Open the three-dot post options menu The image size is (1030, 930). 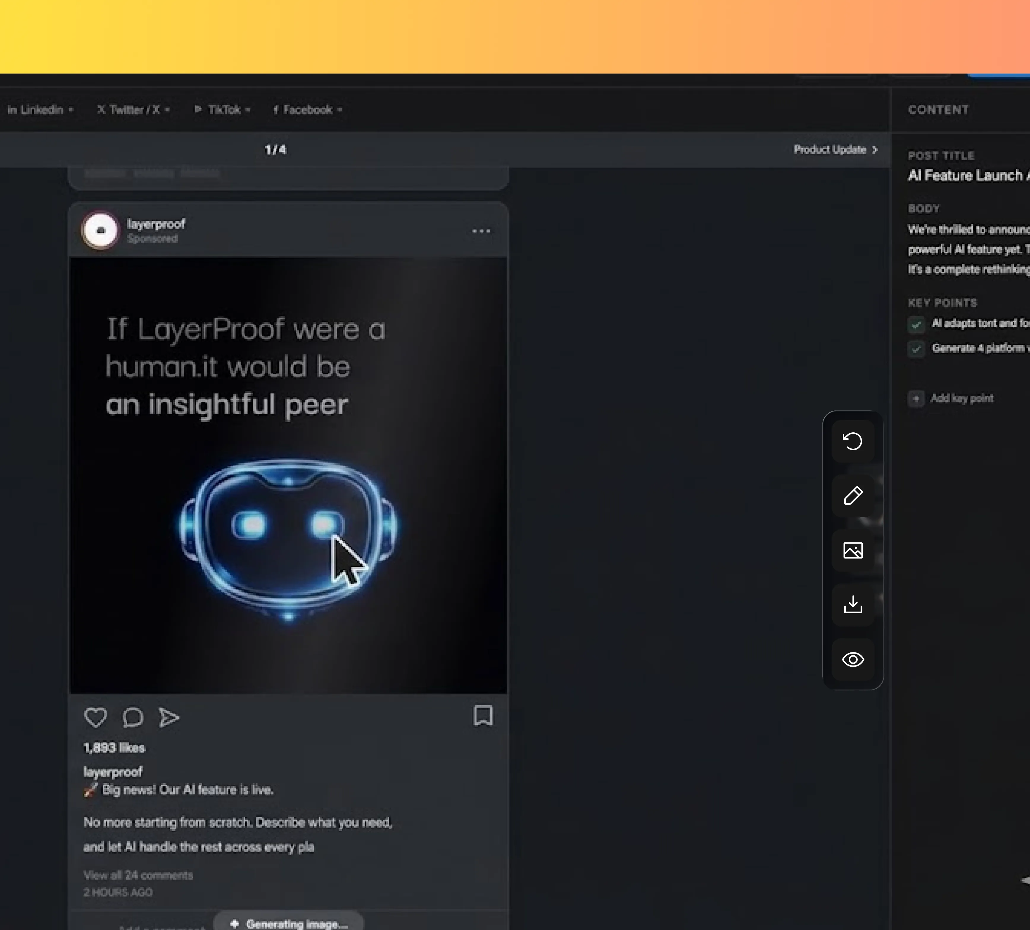point(481,231)
